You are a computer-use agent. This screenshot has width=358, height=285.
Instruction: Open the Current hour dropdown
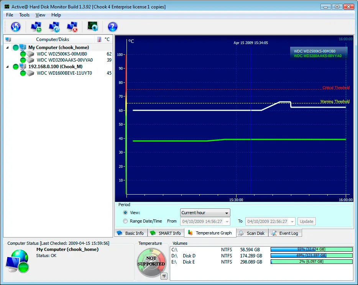click(x=205, y=213)
